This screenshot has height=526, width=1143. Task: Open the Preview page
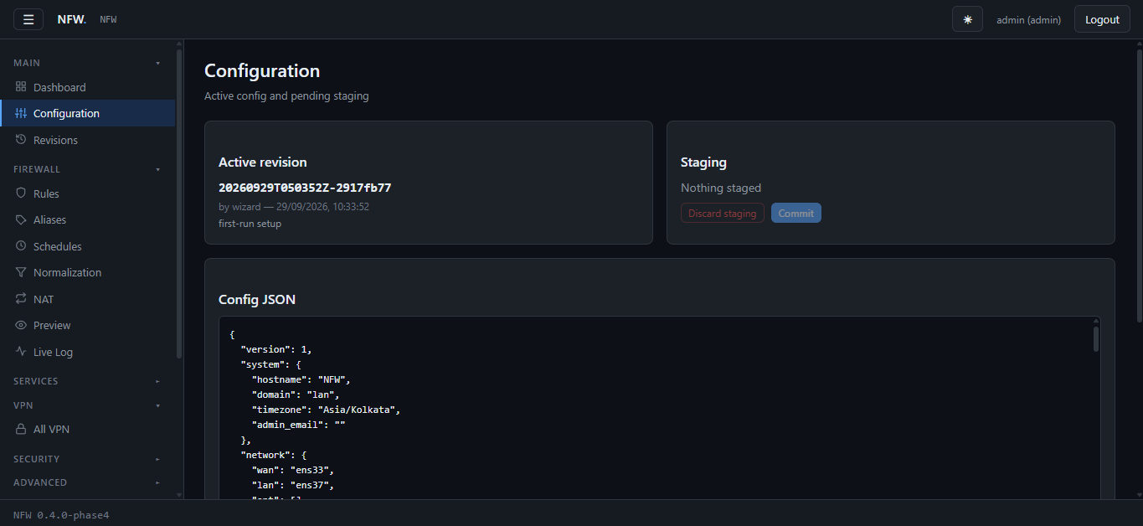(87, 325)
